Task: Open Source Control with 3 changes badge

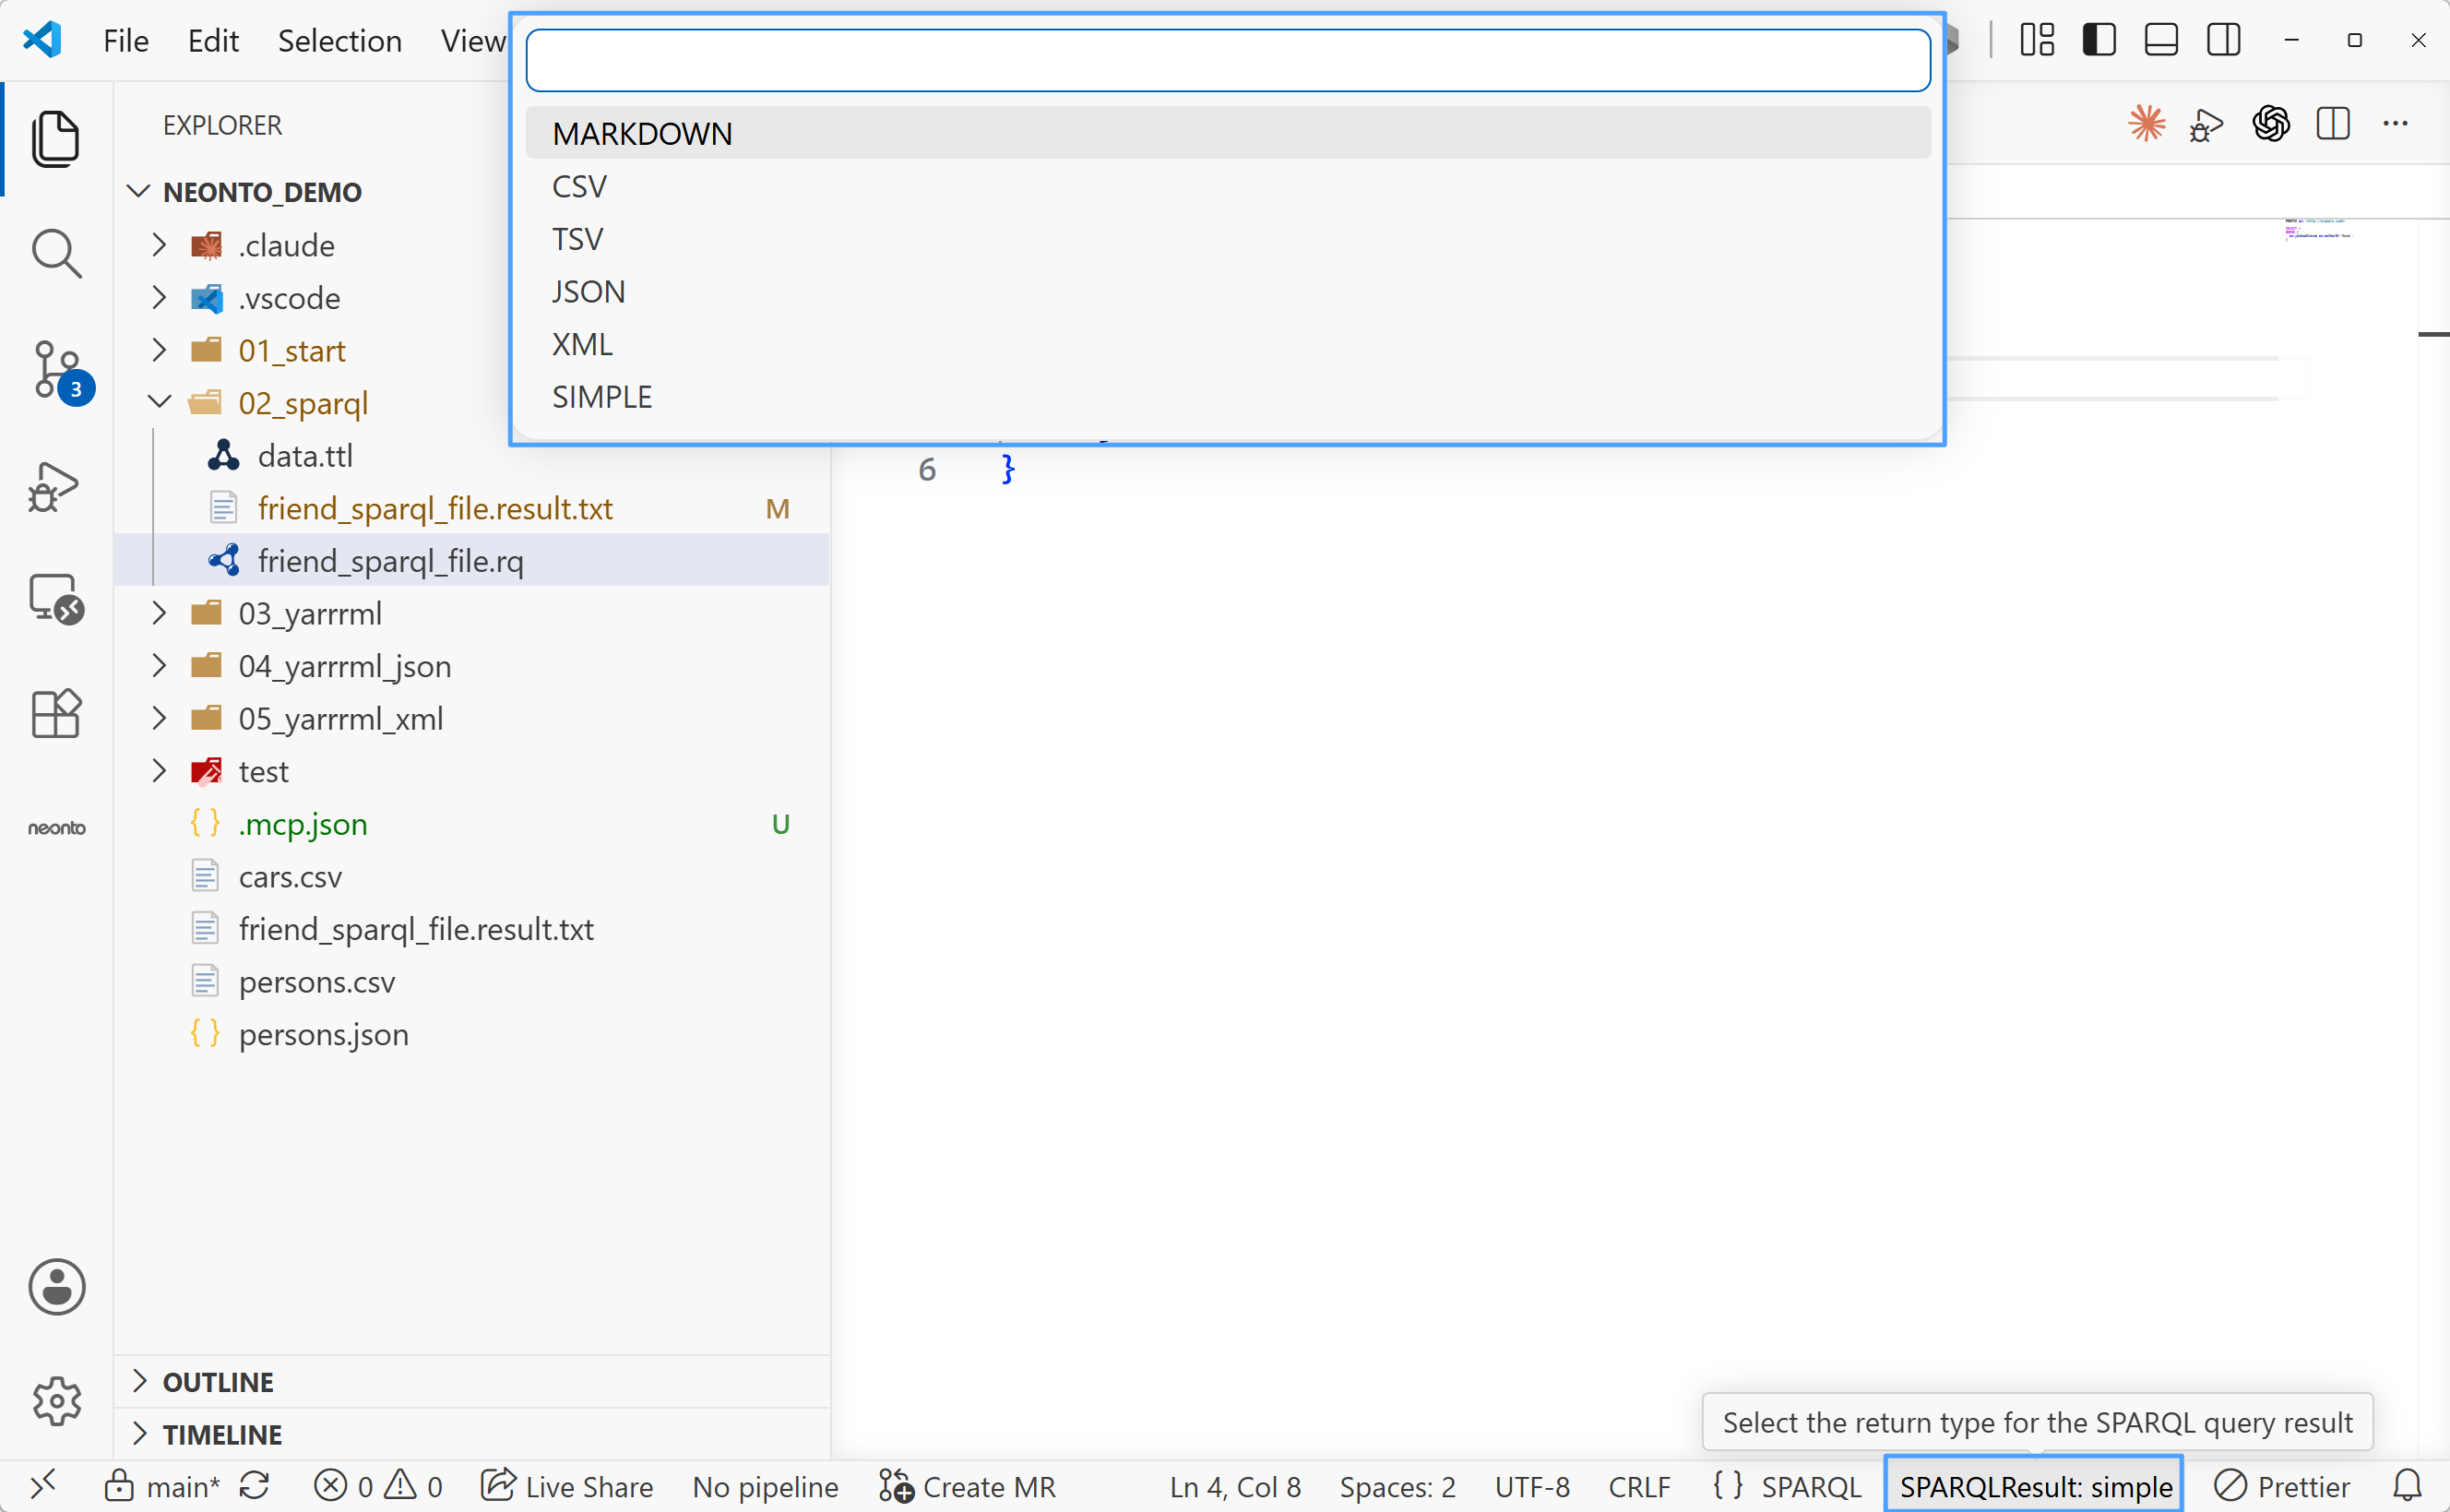Action: pyautogui.click(x=60, y=371)
